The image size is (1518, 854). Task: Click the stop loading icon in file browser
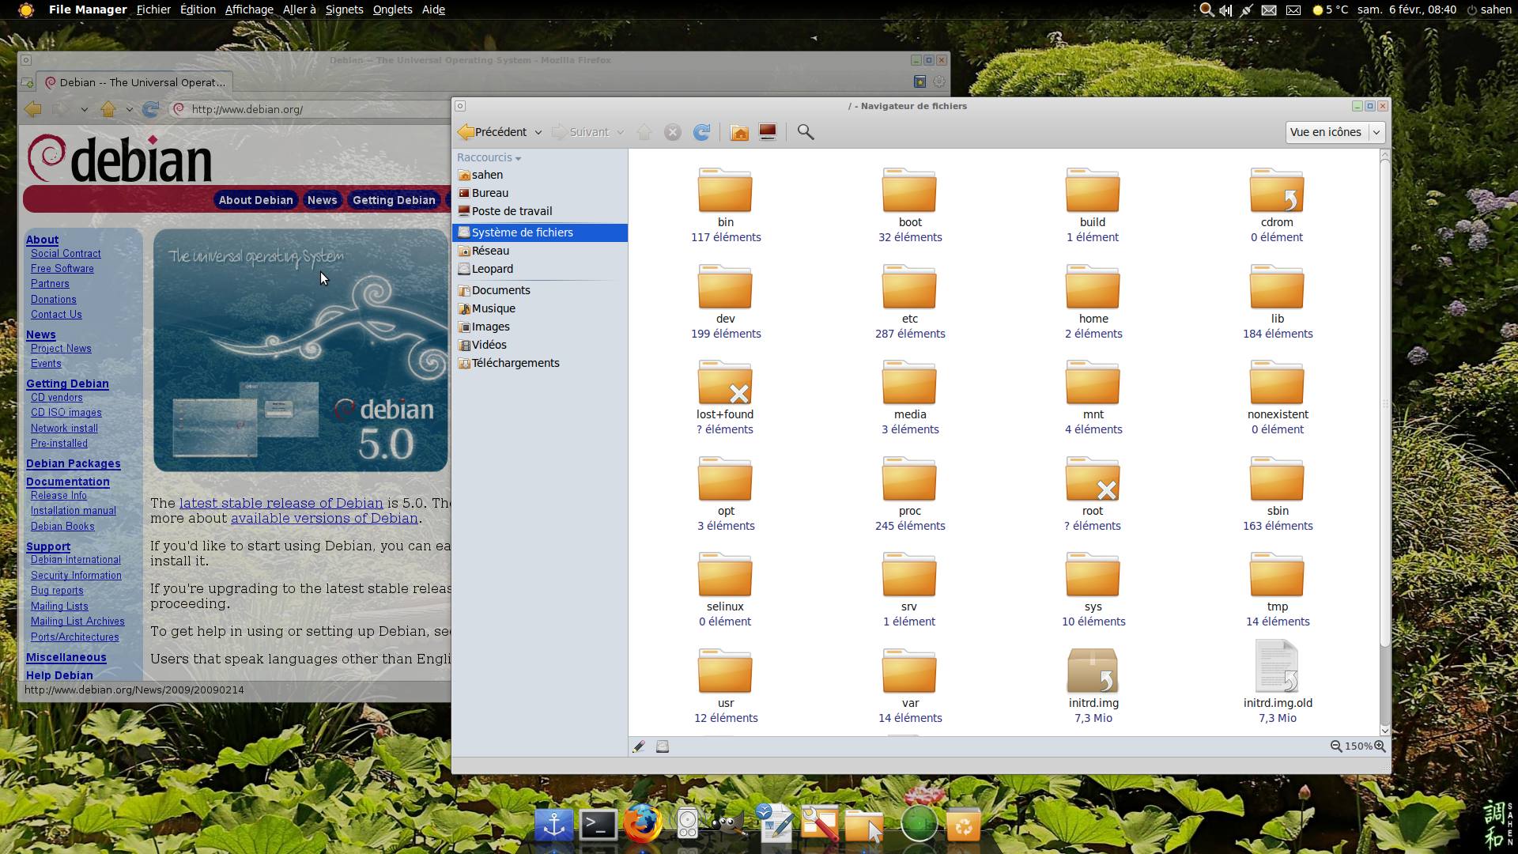pos(673,132)
